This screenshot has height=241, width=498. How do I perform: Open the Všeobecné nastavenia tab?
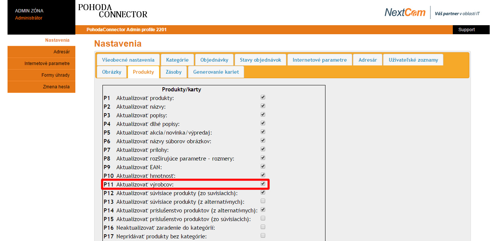(128, 60)
